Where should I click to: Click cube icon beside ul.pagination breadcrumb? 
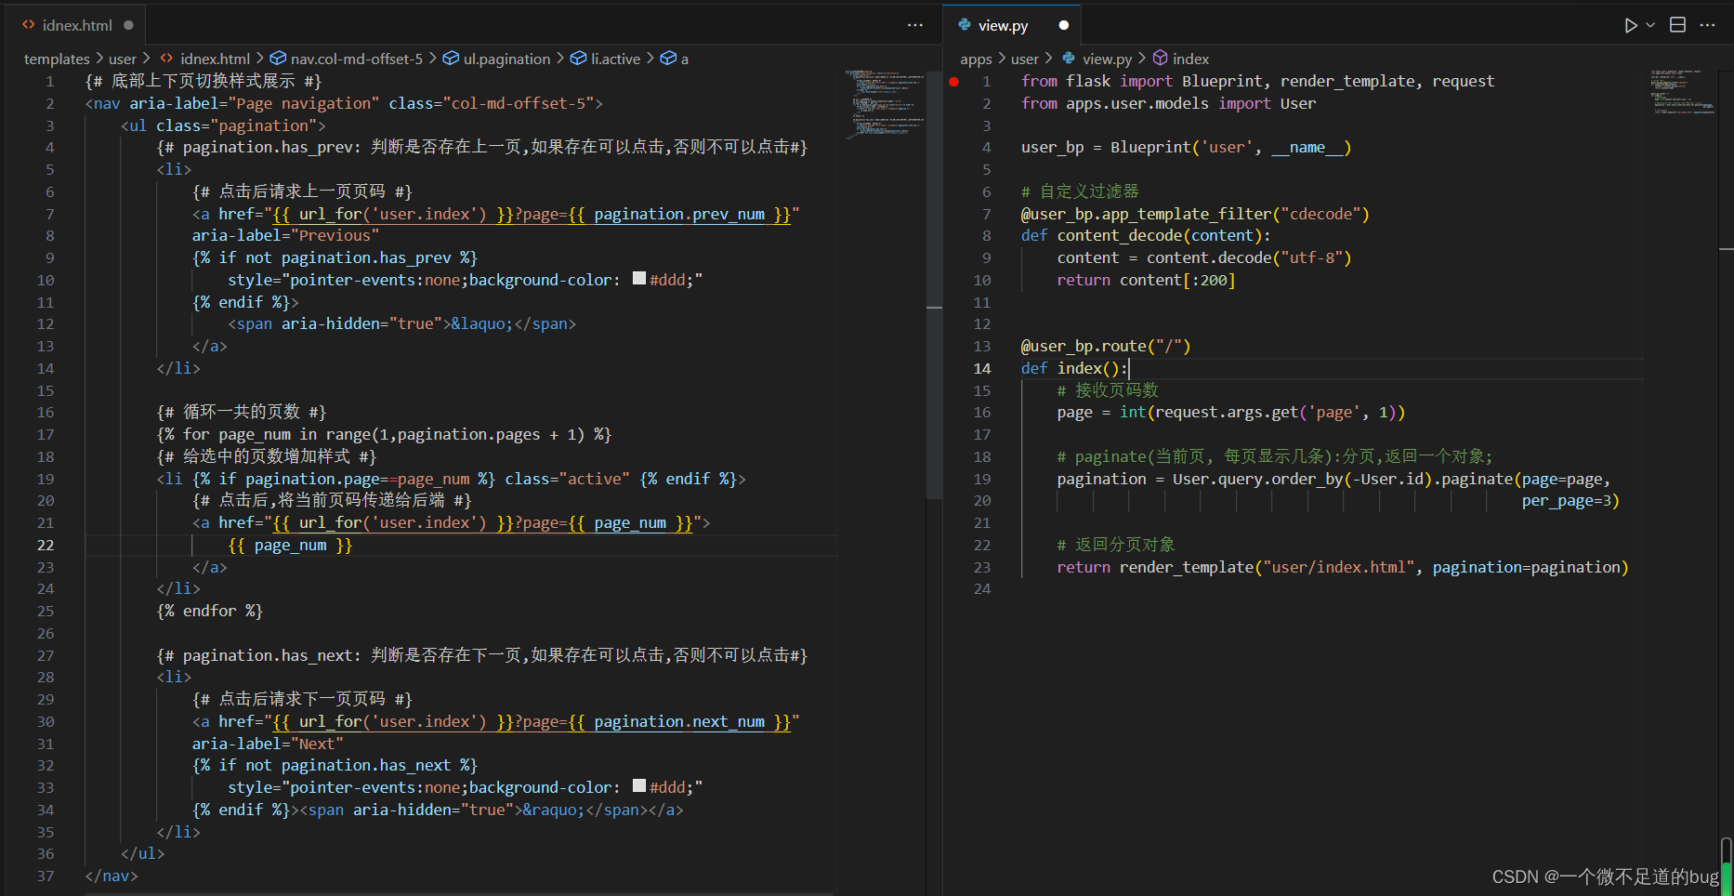click(451, 59)
